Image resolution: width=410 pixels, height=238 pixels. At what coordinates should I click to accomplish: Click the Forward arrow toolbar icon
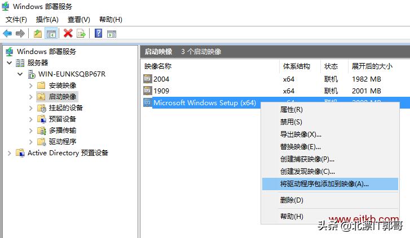(x=20, y=33)
